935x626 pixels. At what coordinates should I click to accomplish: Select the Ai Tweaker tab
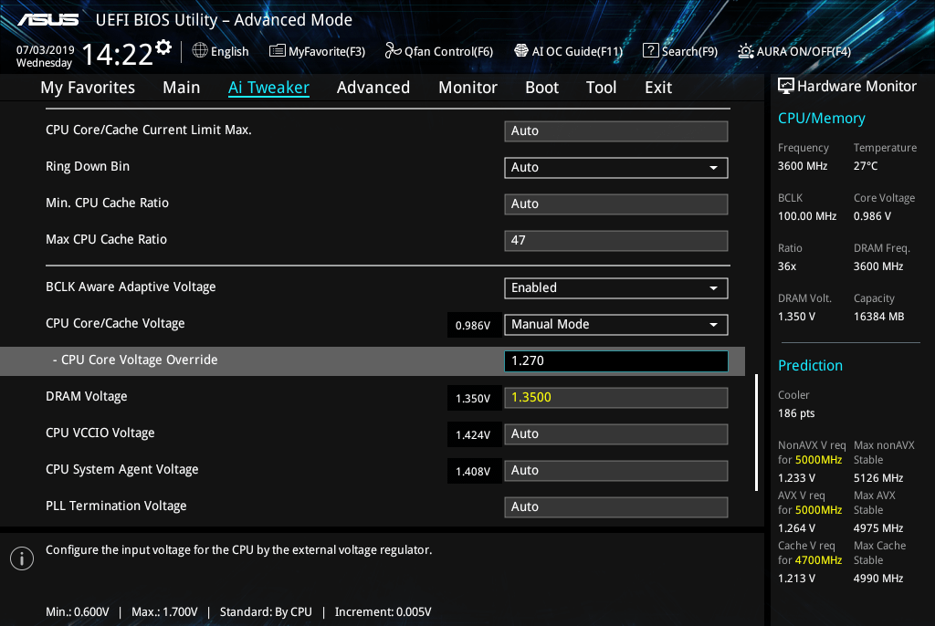268,88
